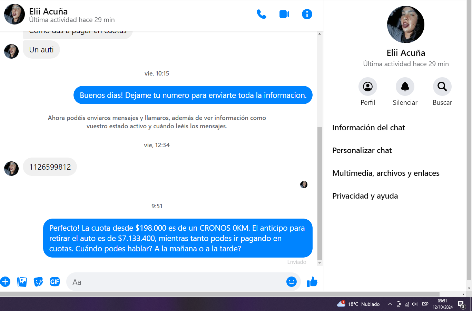This screenshot has height=311, width=472.
Task: Attach a photo using image icon
Action: (22, 282)
